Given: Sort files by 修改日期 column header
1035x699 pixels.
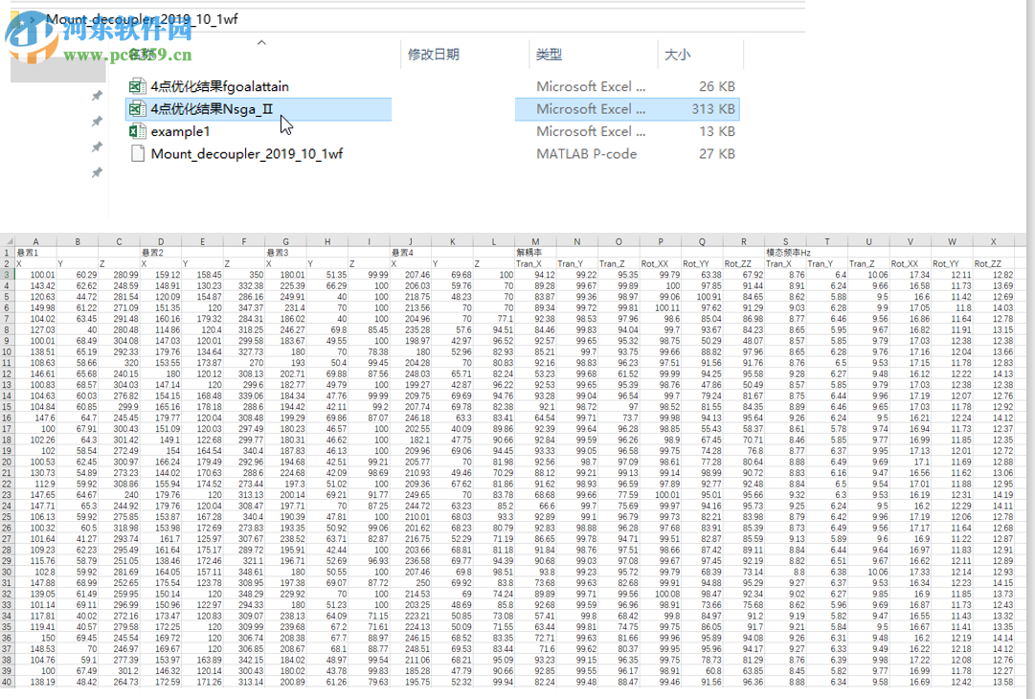Looking at the screenshot, I should [x=433, y=55].
